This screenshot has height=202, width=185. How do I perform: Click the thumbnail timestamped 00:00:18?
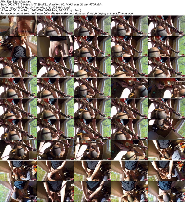point(18,26)
